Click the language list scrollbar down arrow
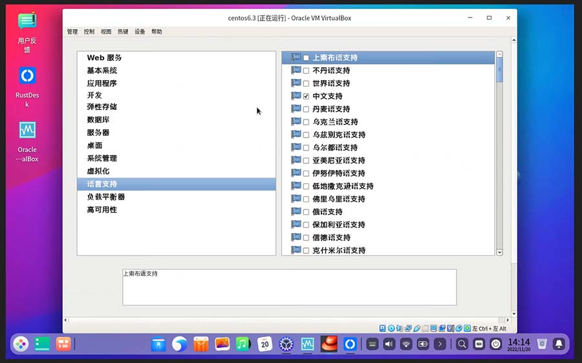582x363 pixels. (x=500, y=252)
